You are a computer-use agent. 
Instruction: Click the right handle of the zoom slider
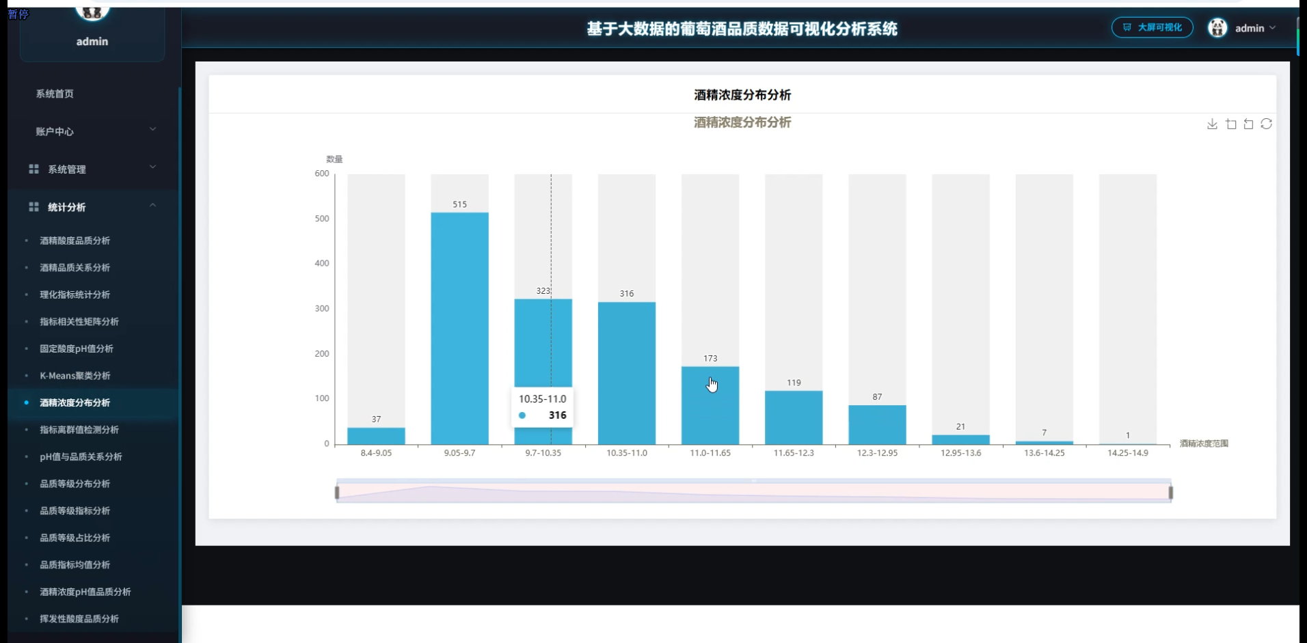pyautogui.click(x=1171, y=492)
